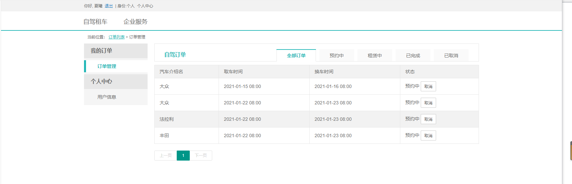Click the 退出 logout link
Image resolution: width=572 pixels, height=184 pixels.
(109, 6)
